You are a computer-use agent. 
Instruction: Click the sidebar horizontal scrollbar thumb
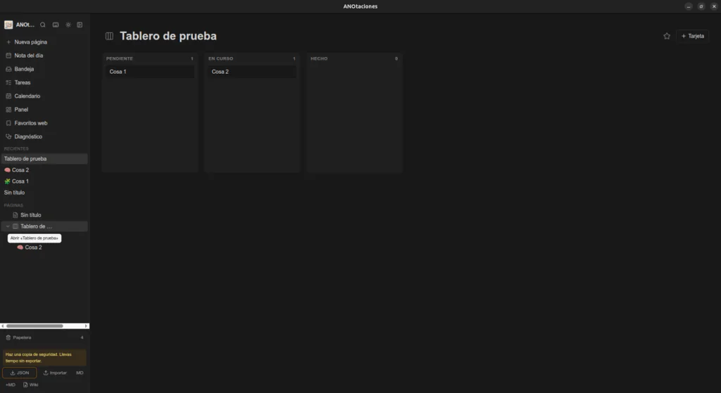(x=35, y=326)
